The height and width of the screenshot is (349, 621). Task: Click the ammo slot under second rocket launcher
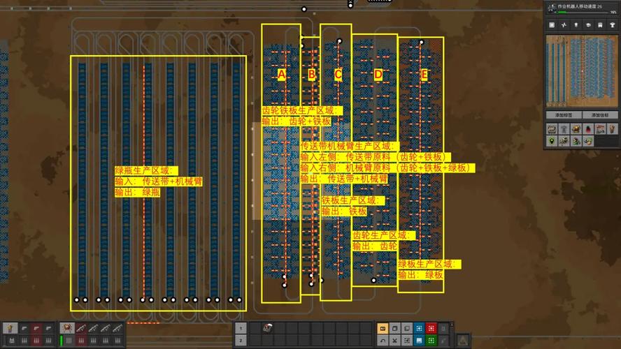(x=94, y=341)
